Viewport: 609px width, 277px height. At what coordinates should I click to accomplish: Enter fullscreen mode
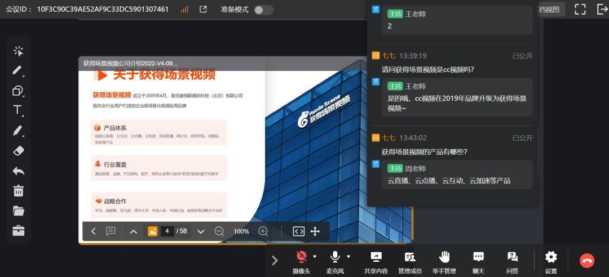tap(580, 10)
